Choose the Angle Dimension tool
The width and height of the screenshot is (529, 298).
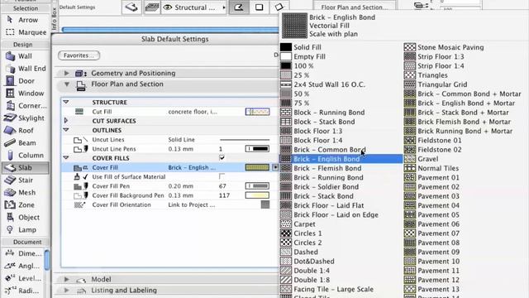(23, 266)
